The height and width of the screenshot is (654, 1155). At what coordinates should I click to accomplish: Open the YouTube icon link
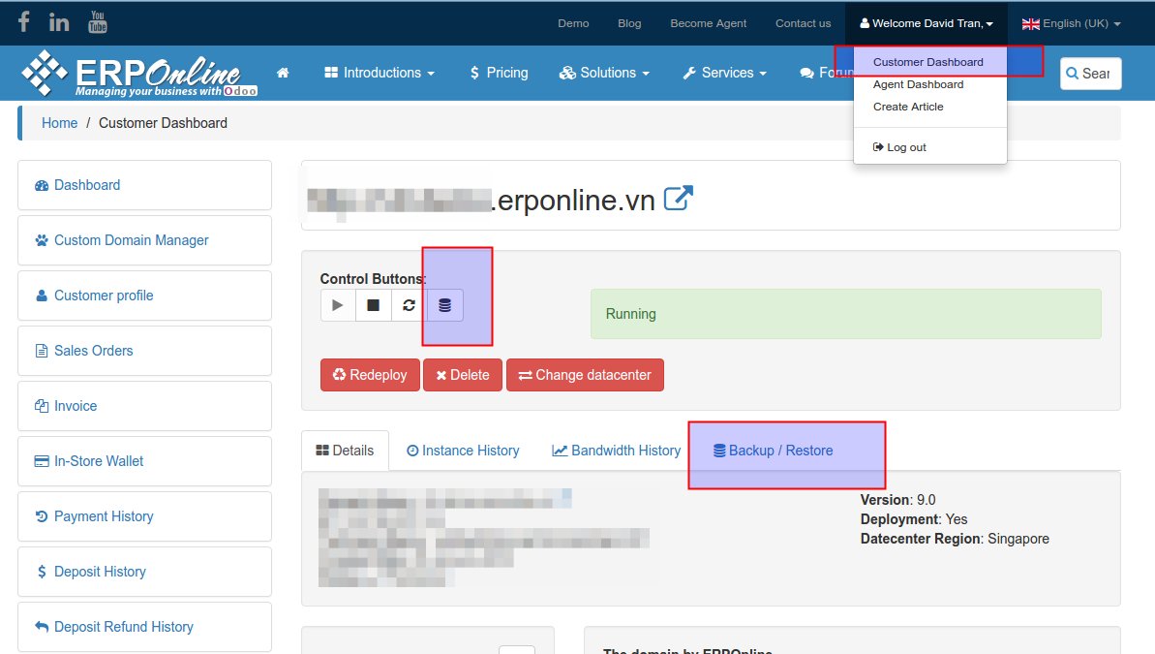point(98,21)
